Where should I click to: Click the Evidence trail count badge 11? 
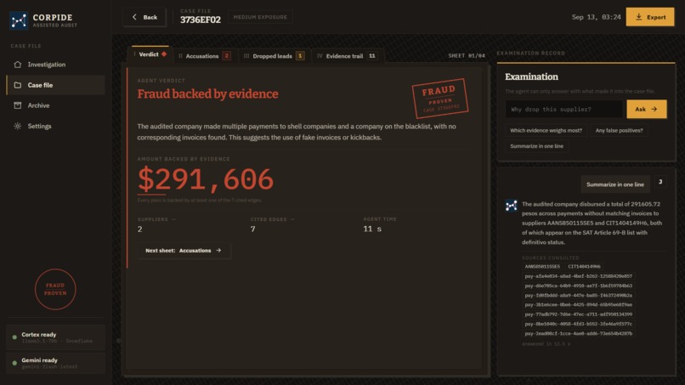pos(371,56)
